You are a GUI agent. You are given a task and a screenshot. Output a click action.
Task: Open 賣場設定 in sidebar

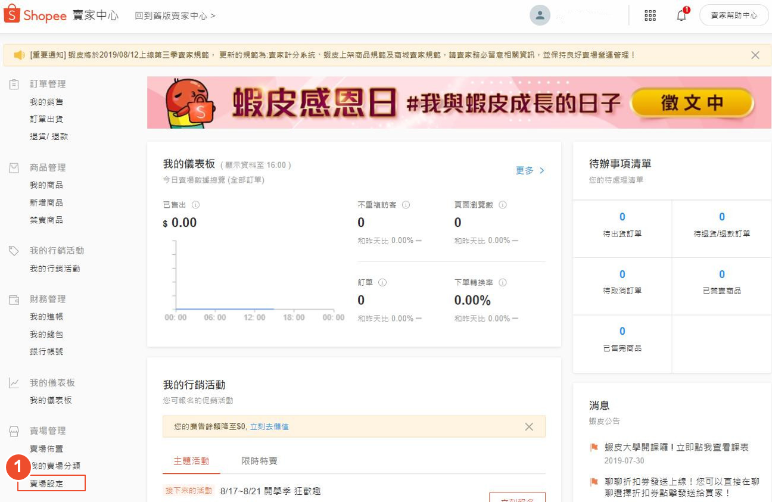click(x=46, y=484)
